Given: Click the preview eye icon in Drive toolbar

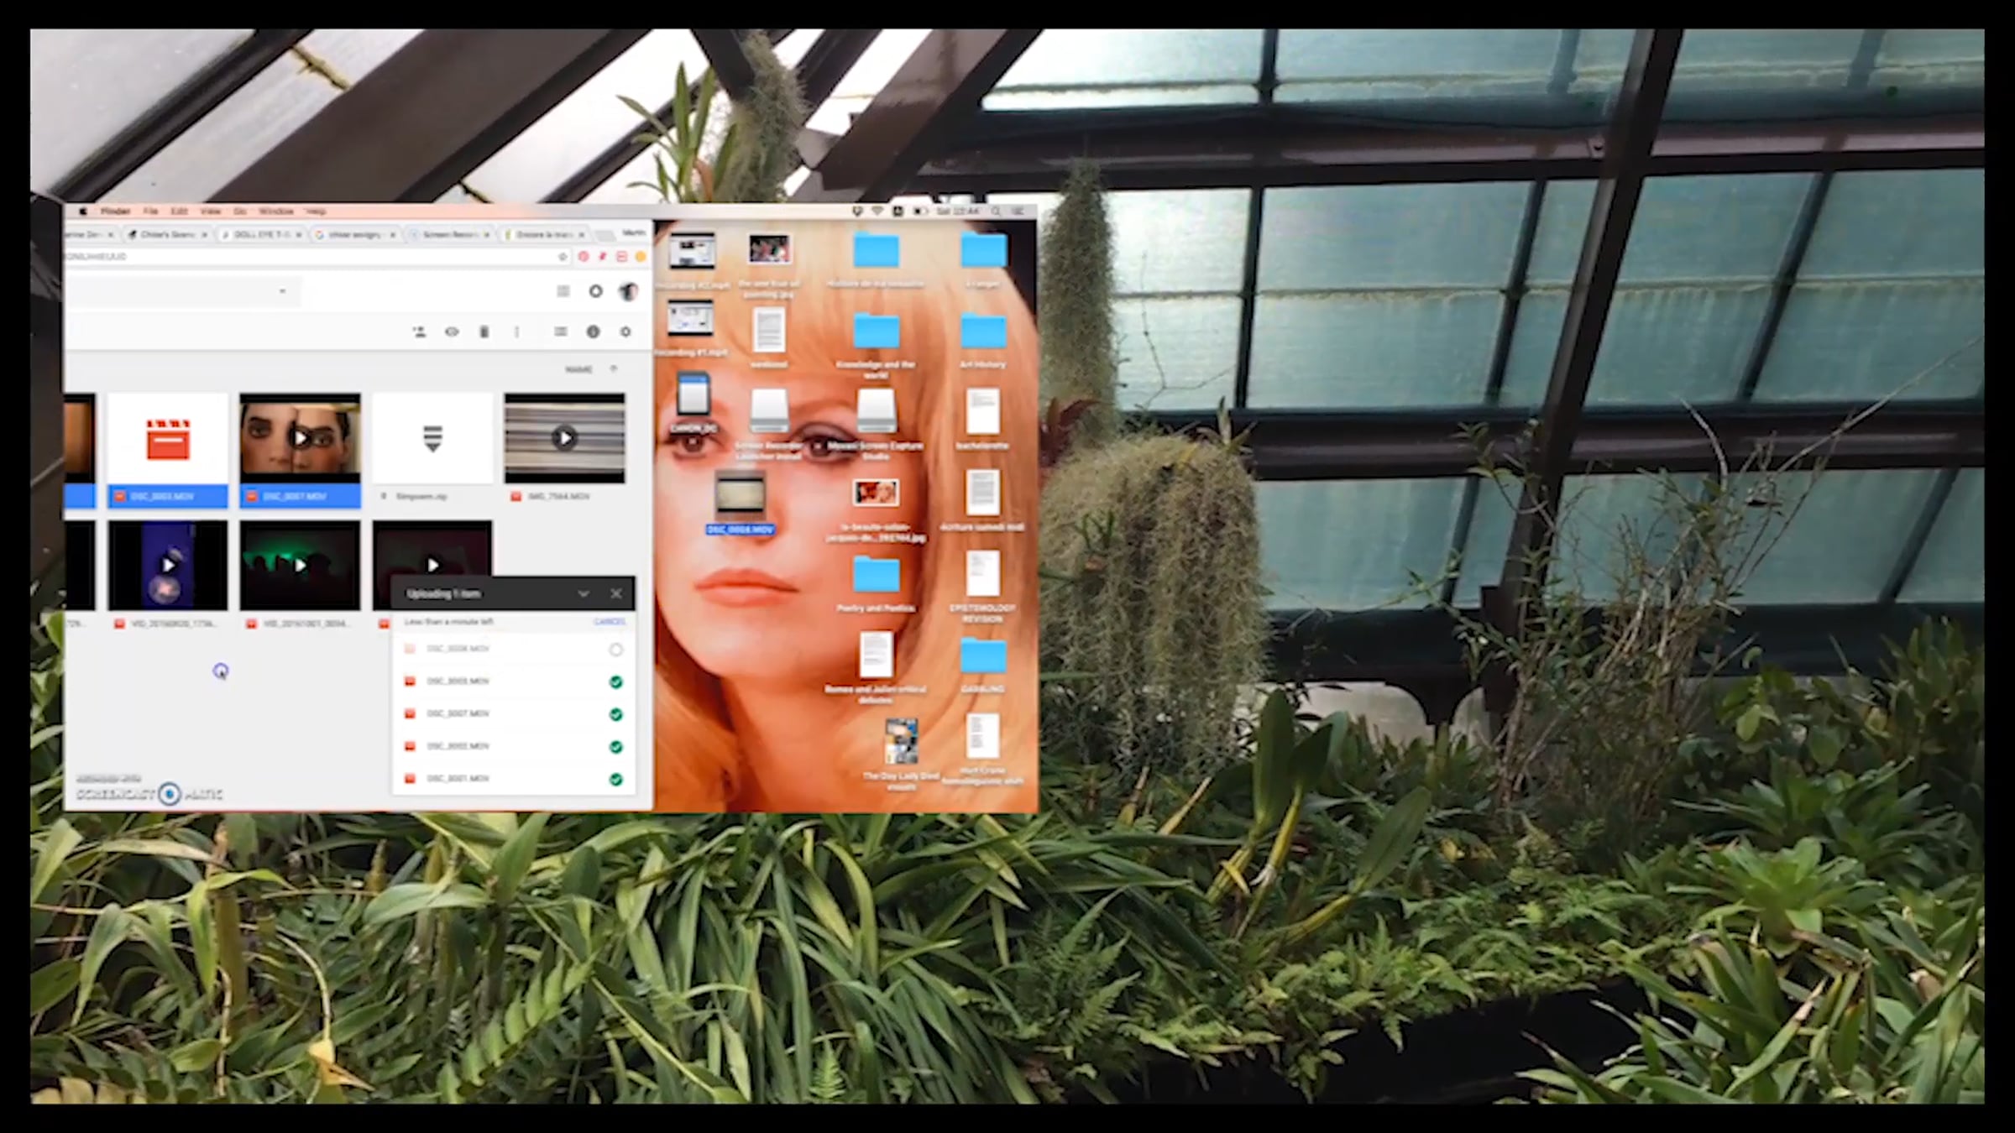Looking at the screenshot, I should [x=452, y=332].
